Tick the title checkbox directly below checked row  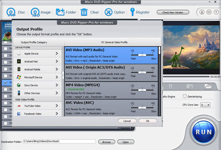pyautogui.click(x=6, y=89)
